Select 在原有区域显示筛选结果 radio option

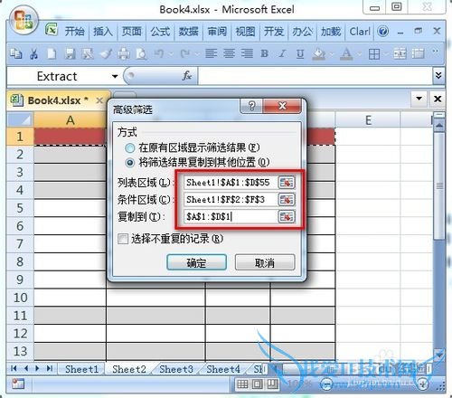(130, 148)
